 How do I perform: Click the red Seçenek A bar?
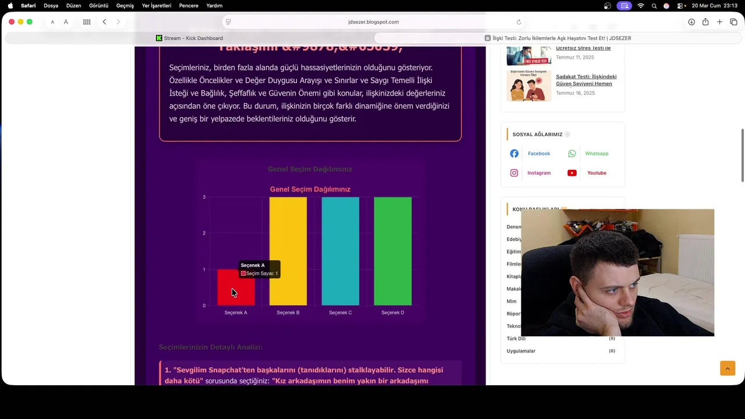tap(236, 287)
